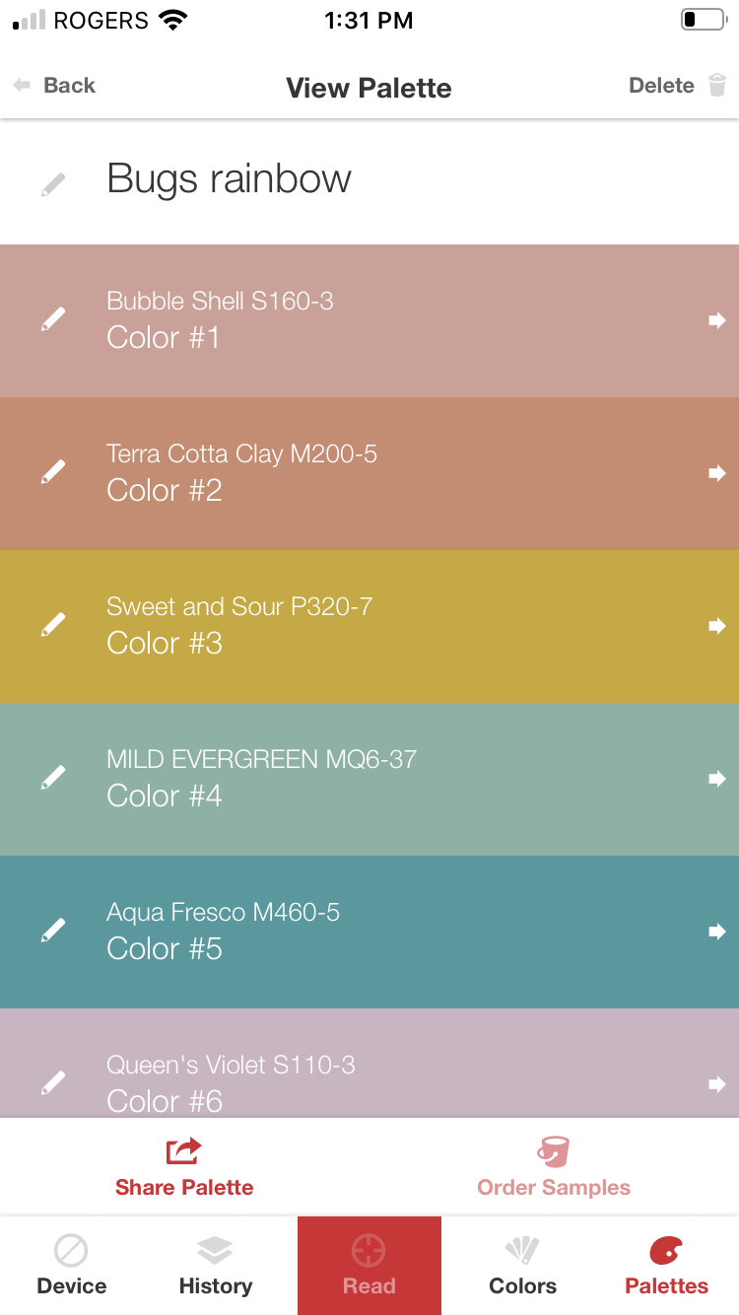
Task: Select the MILD EVERGREEN color swatch
Action: (x=369, y=779)
